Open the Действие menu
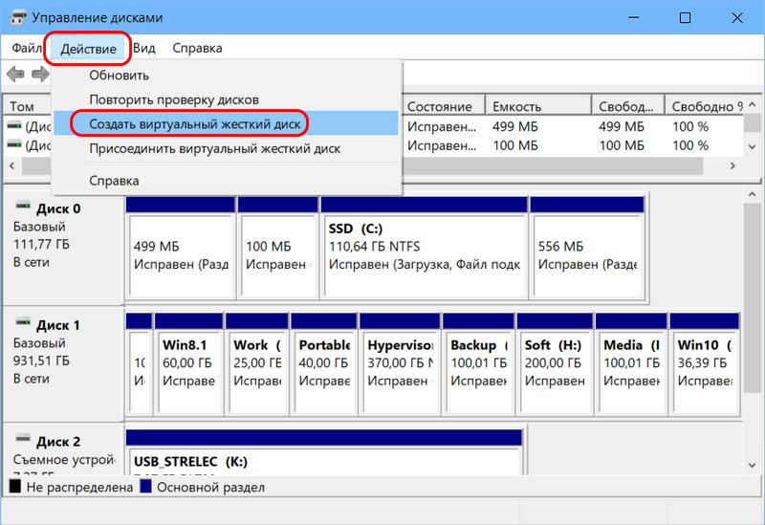The image size is (765, 525). point(88,49)
